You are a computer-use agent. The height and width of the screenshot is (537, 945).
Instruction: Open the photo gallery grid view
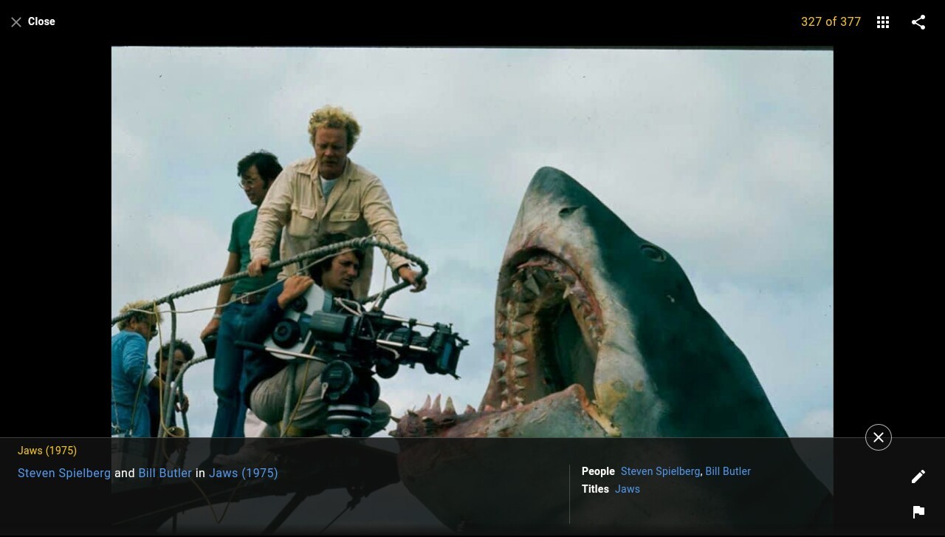pos(883,22)
